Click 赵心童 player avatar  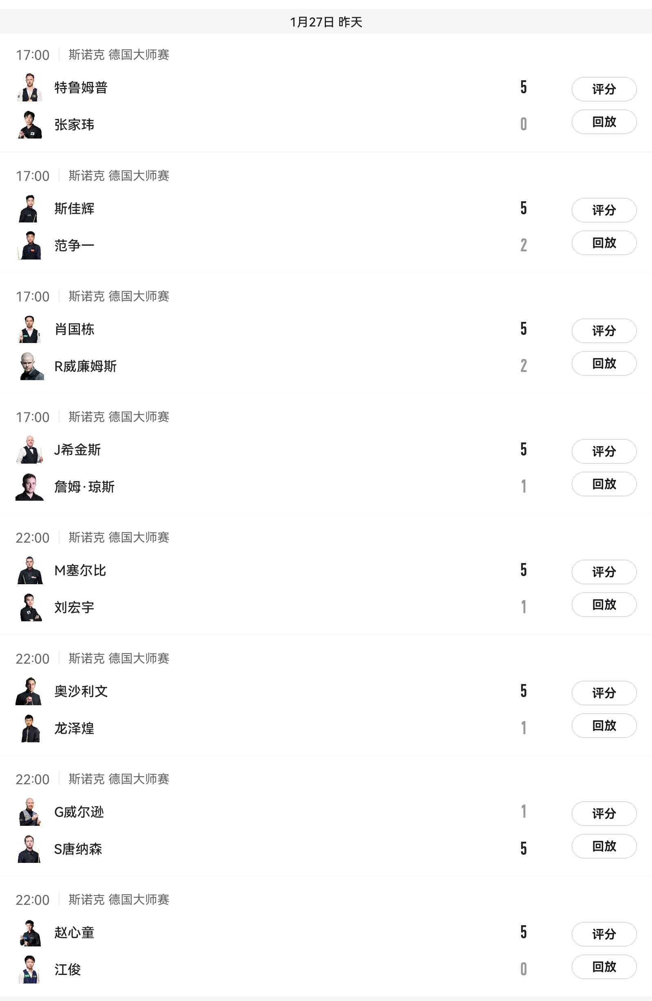30,933
